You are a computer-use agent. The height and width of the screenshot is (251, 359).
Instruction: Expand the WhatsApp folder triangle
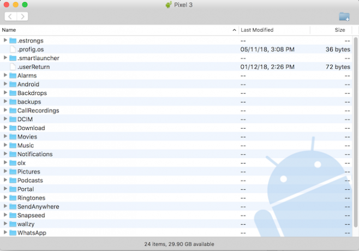point(5,232)
